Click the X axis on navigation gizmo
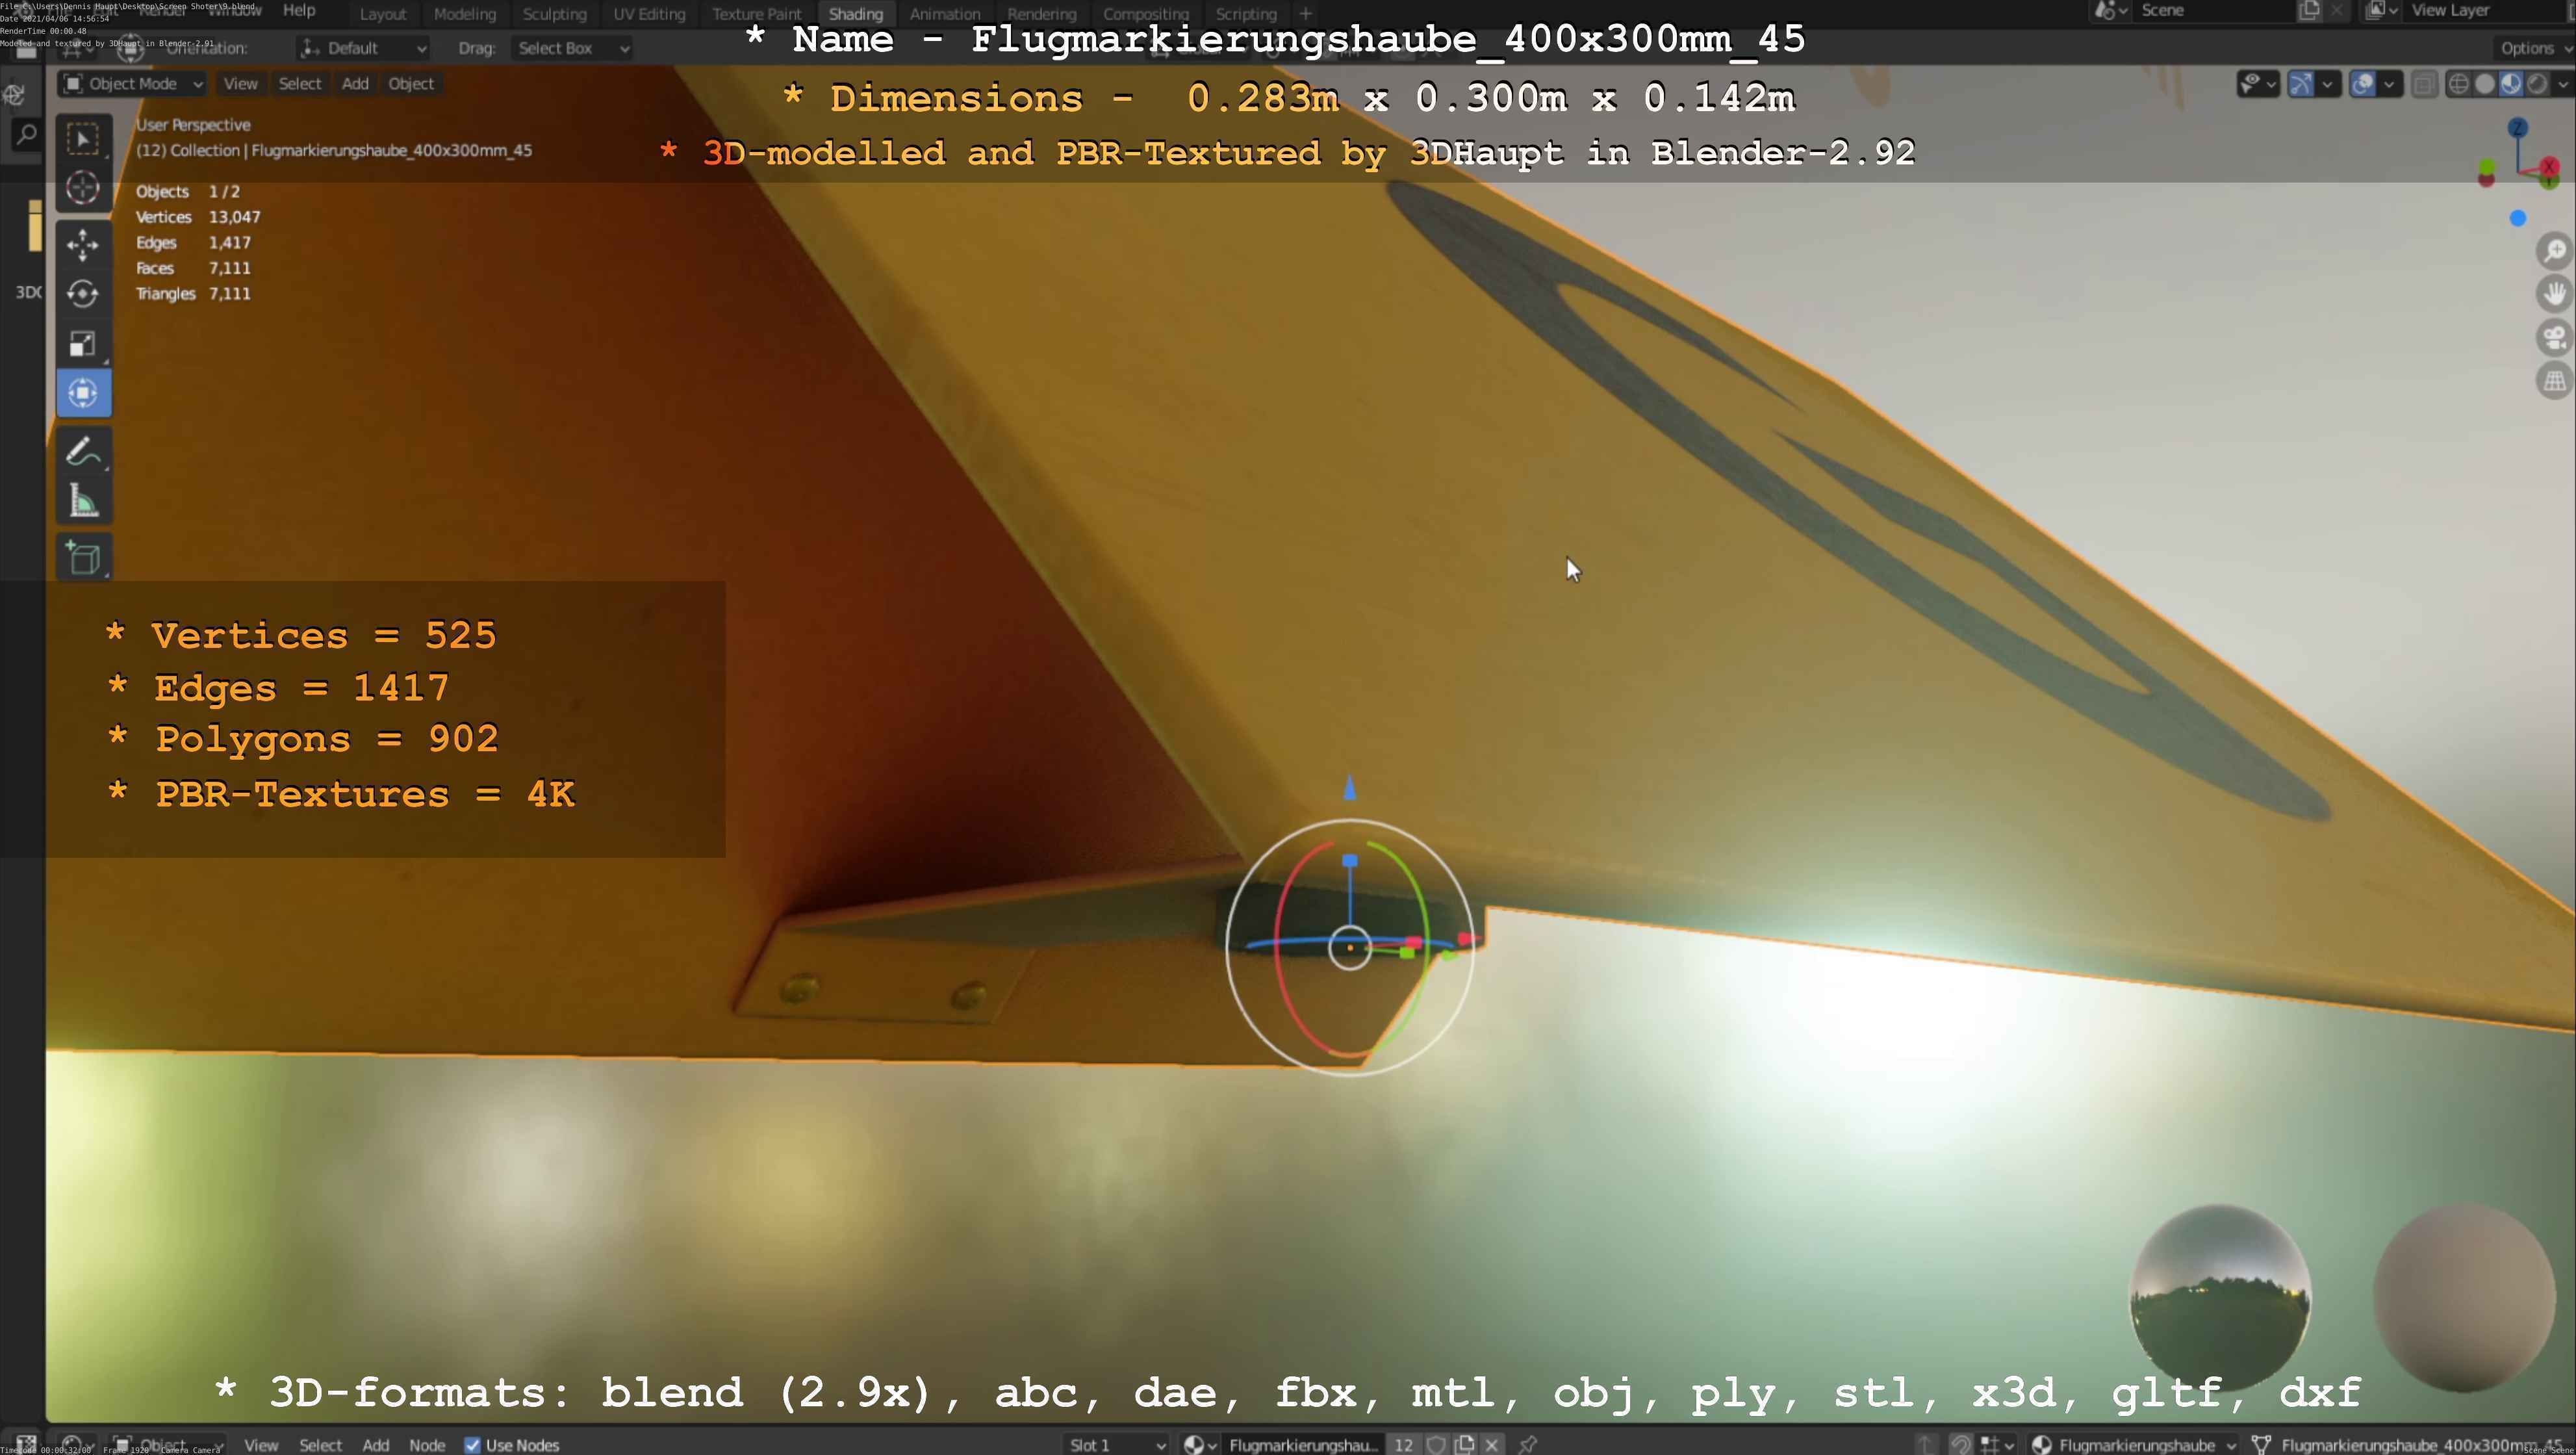 (2549, 167)
